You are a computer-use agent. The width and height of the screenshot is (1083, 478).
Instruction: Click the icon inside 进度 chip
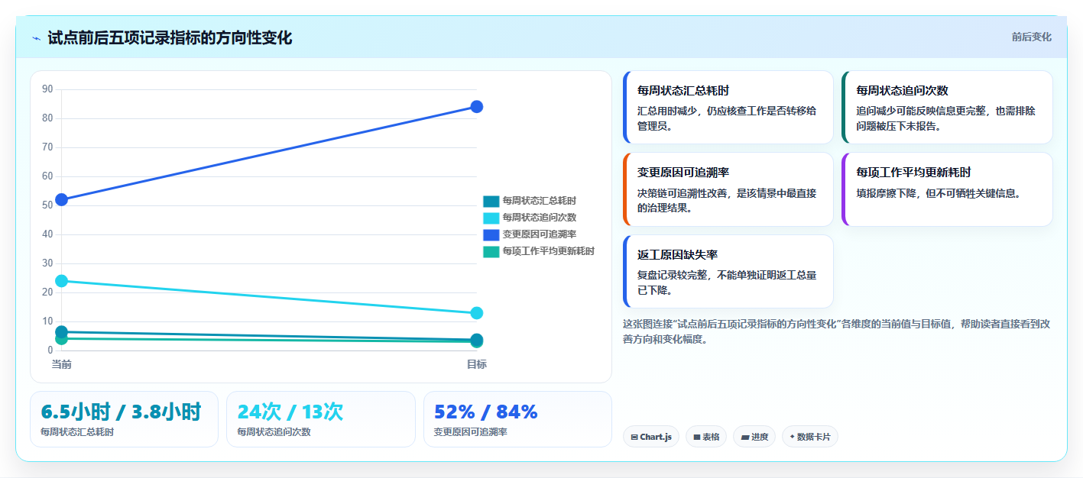coord(745,438)
